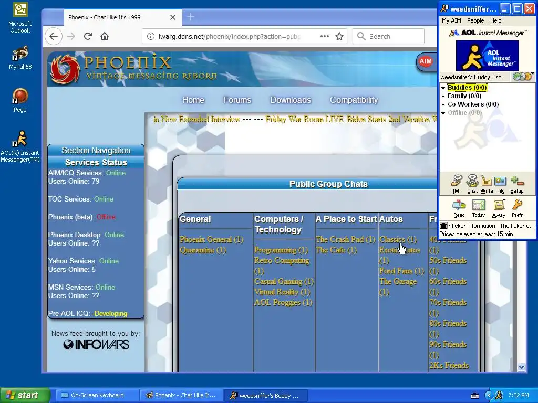538x403 pixels.
Task: Show hidden tray icons arrow
Action: (x=489, y=395)
